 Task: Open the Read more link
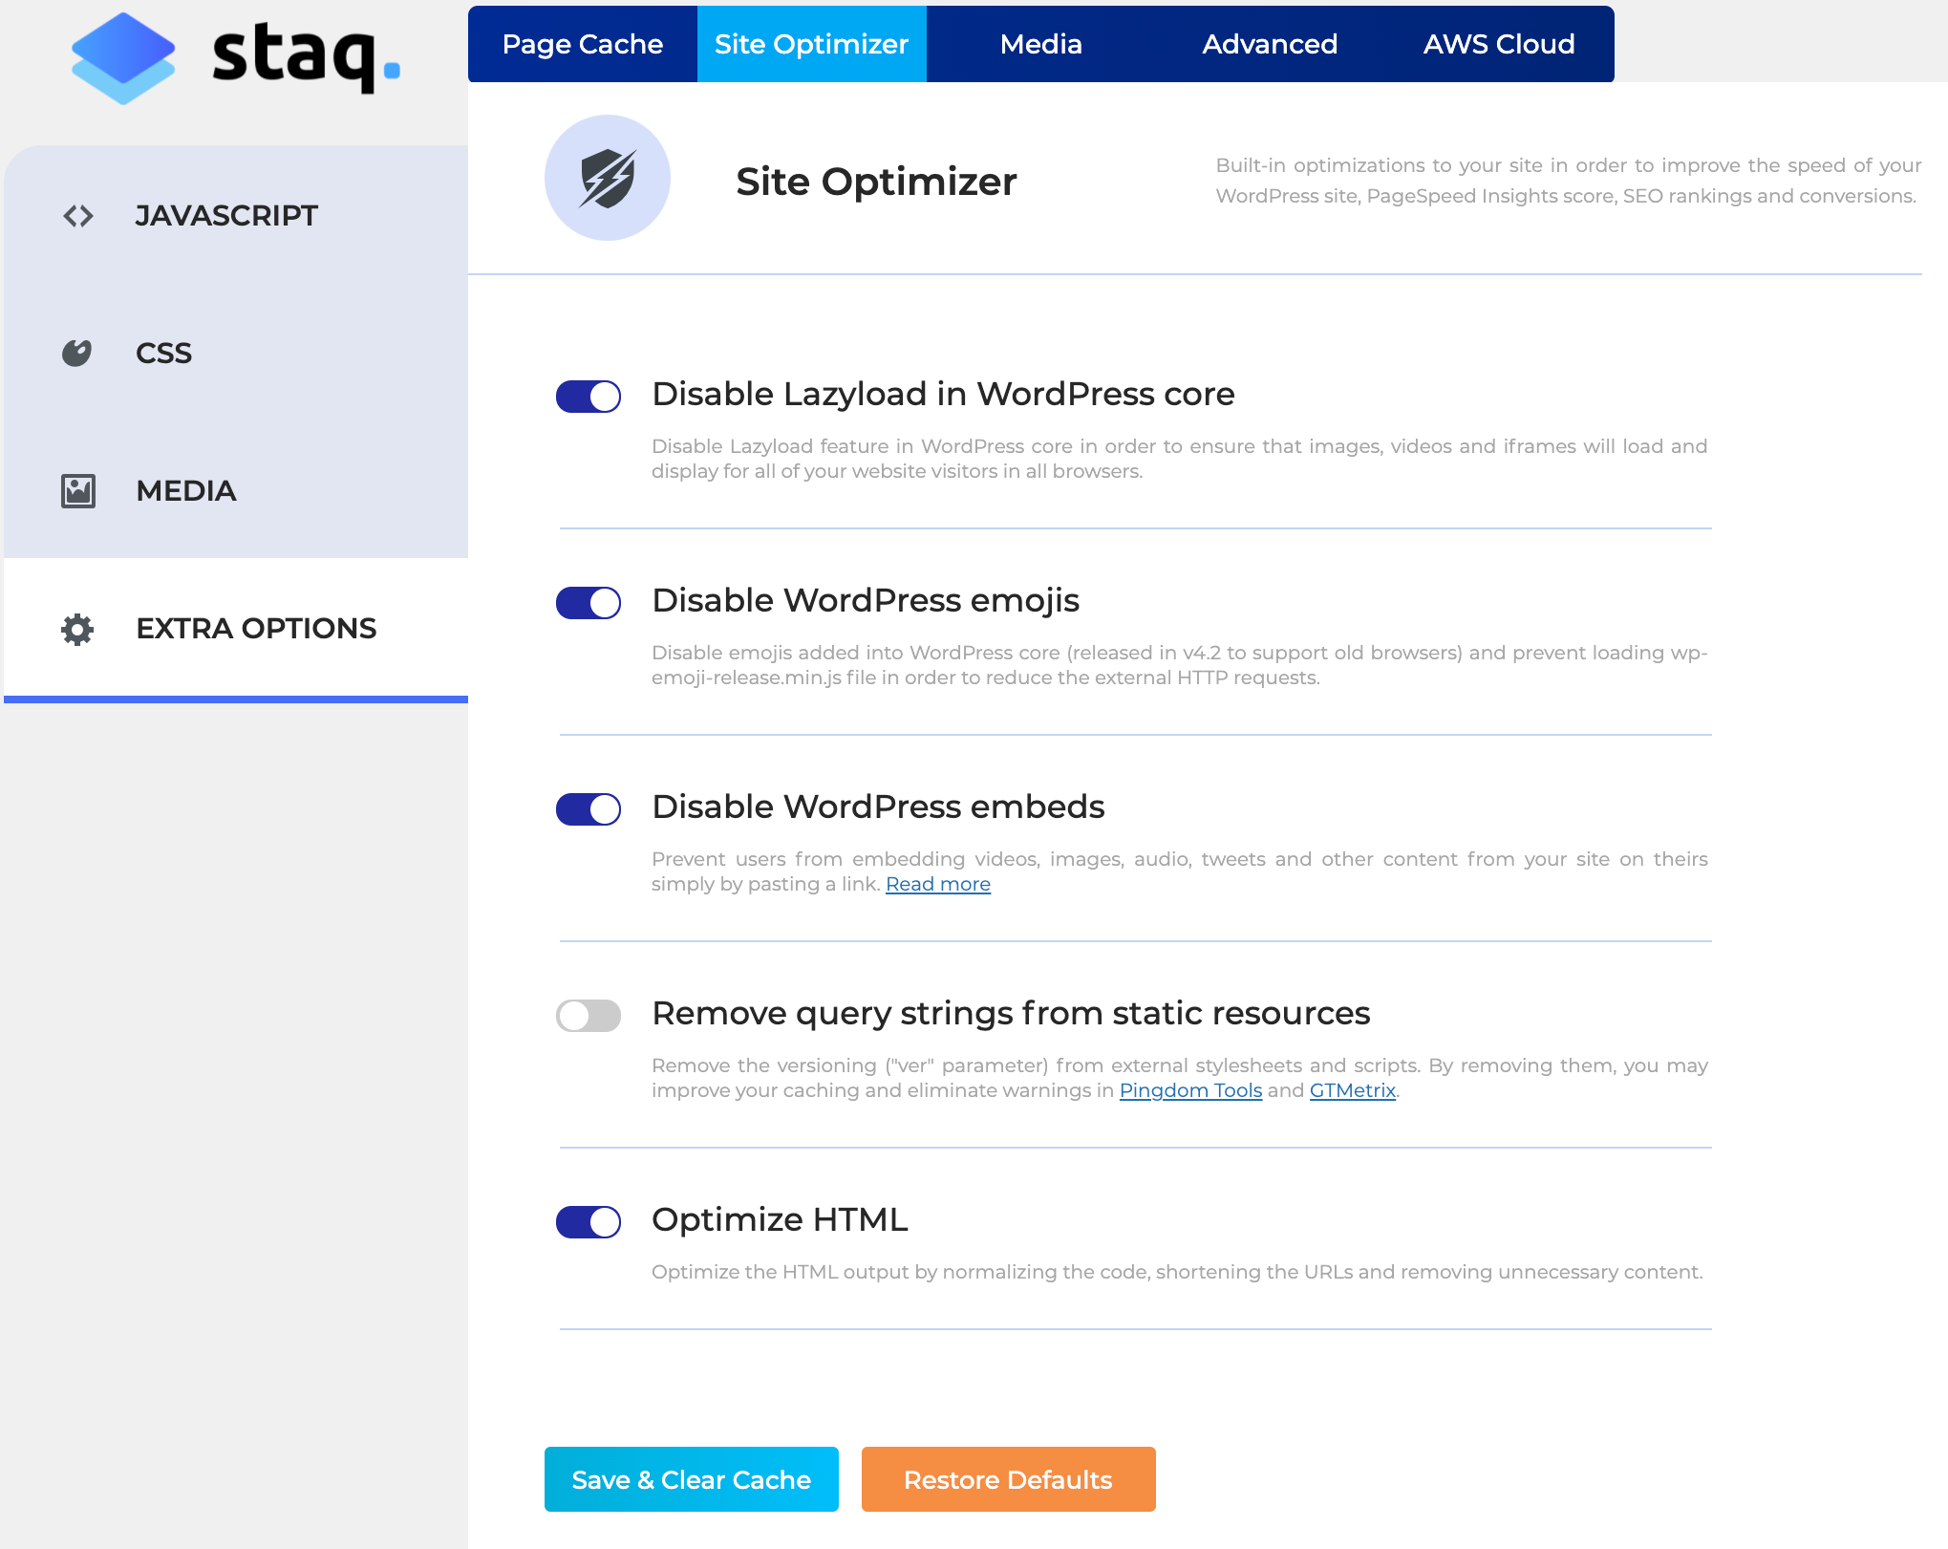(937, 885)
